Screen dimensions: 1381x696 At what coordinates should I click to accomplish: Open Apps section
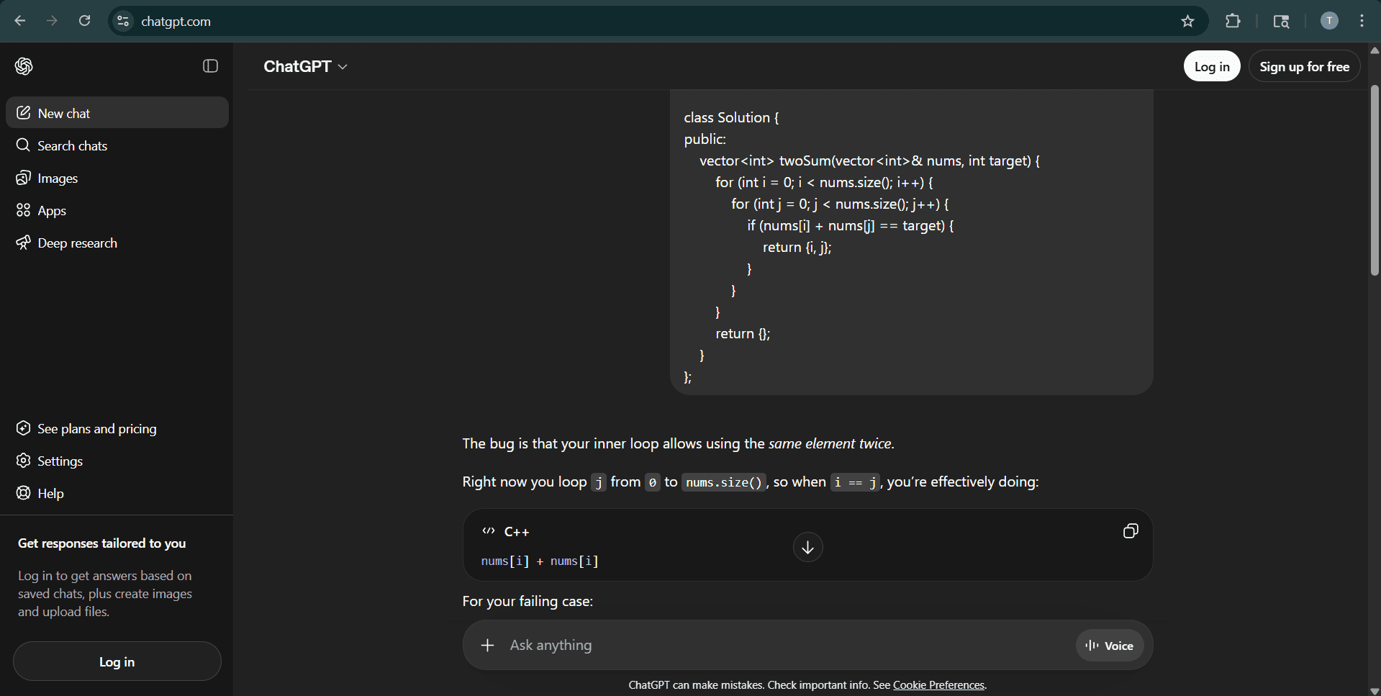[x=117, y=210]
